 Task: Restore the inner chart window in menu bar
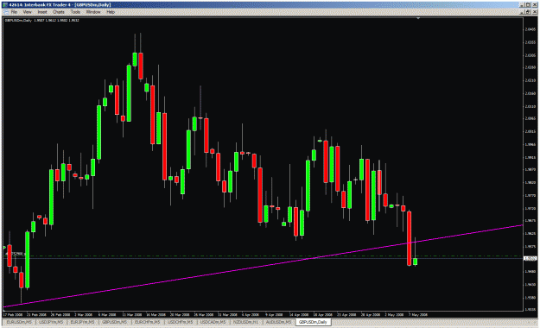pos(528,12)
